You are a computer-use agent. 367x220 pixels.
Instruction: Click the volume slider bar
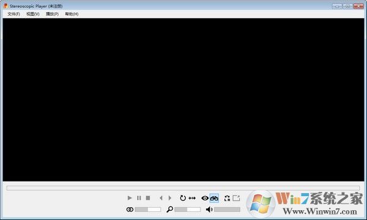tap(227, 210)
